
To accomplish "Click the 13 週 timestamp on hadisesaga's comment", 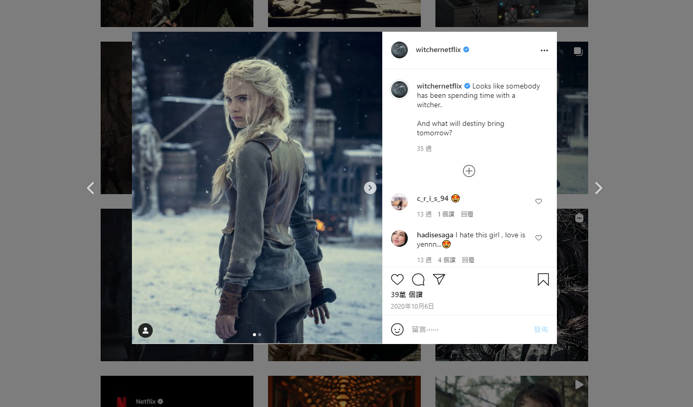I will 424,260.
